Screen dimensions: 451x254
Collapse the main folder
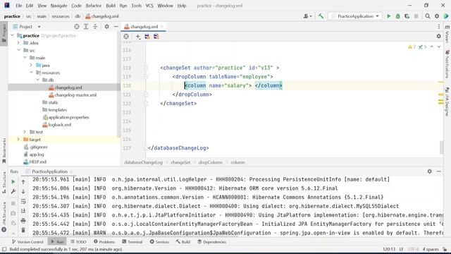(x=25, y=58)
